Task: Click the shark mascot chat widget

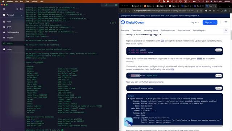Action: 128,122
